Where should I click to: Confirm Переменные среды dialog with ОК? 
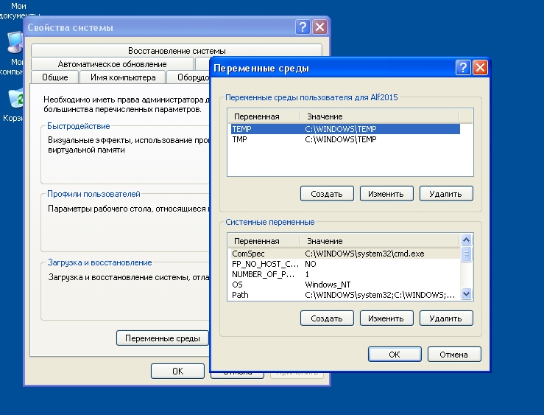[x=395, y=355]
